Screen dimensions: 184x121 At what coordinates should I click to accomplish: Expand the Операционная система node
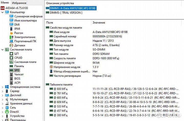tap(2, 87)
